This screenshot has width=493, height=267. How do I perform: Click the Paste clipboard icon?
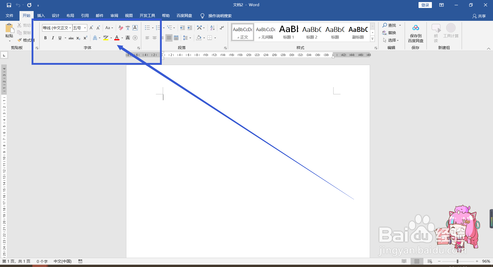click(x=10, y=28)
